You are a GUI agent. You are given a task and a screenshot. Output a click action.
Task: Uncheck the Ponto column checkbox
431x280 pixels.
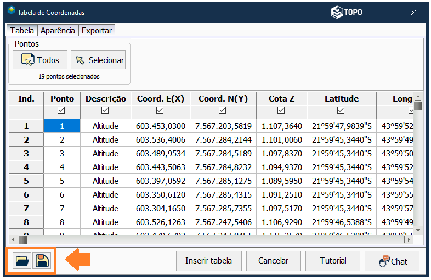coord(62,110)
